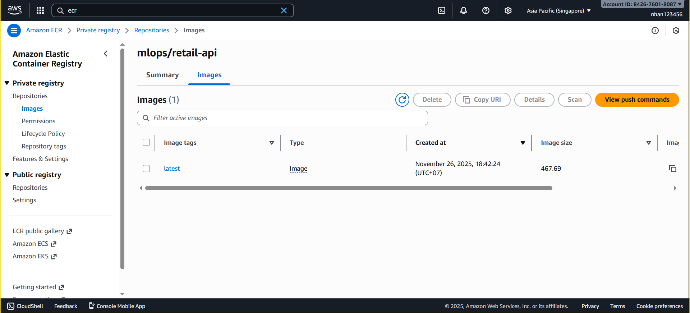Open the AWS services grid menu
The height and width of the screenshot is (313, 690).
40,10
